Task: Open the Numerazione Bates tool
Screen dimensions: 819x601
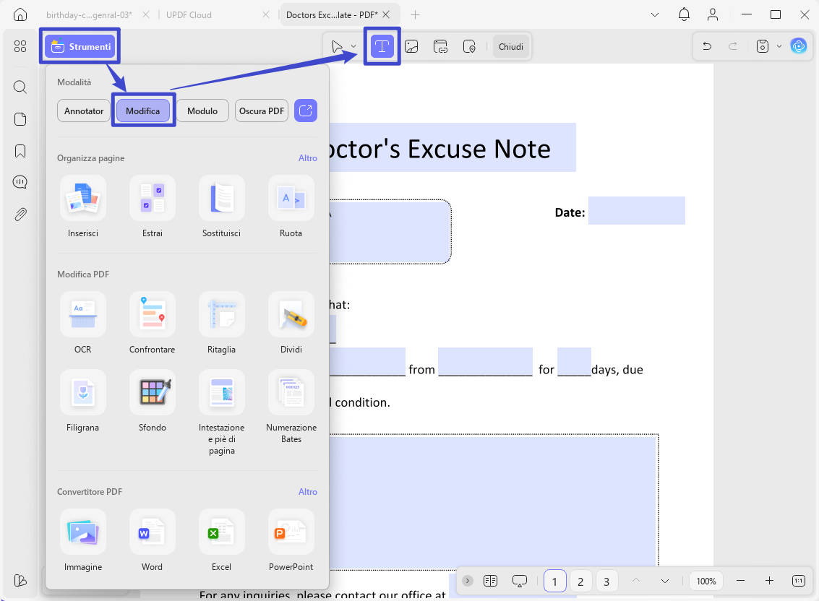Action: coord(291,406)
